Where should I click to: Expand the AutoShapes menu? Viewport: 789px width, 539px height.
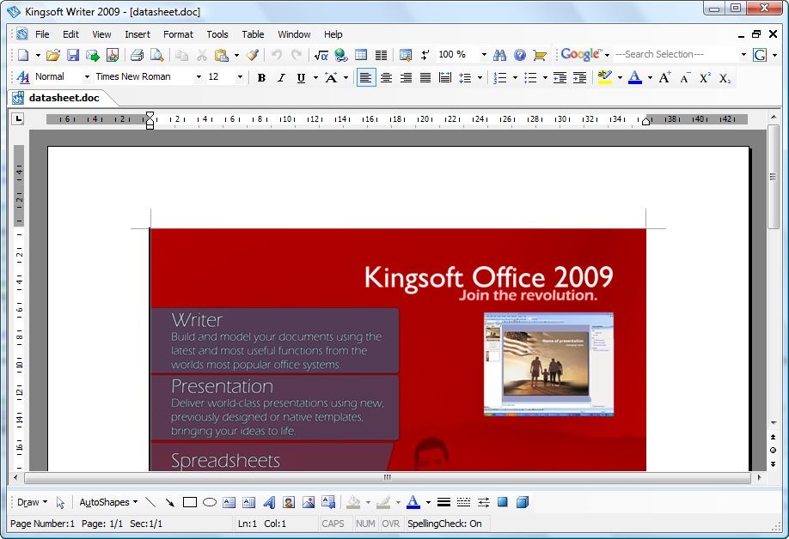click(x=108, y=502)
